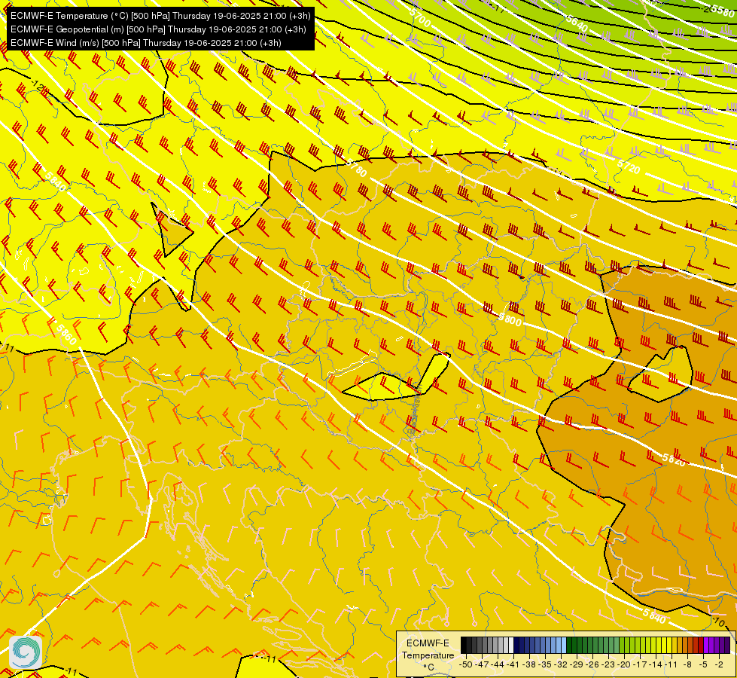Select the ECMWF-E Wind header line

pyautogui.click(x=146, y=43)
